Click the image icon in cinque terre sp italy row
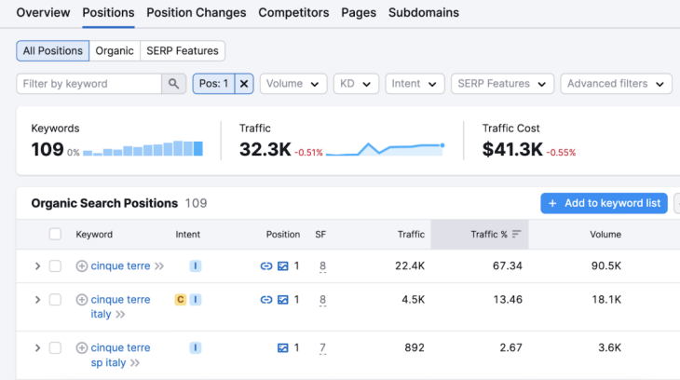 click(282, 348)
